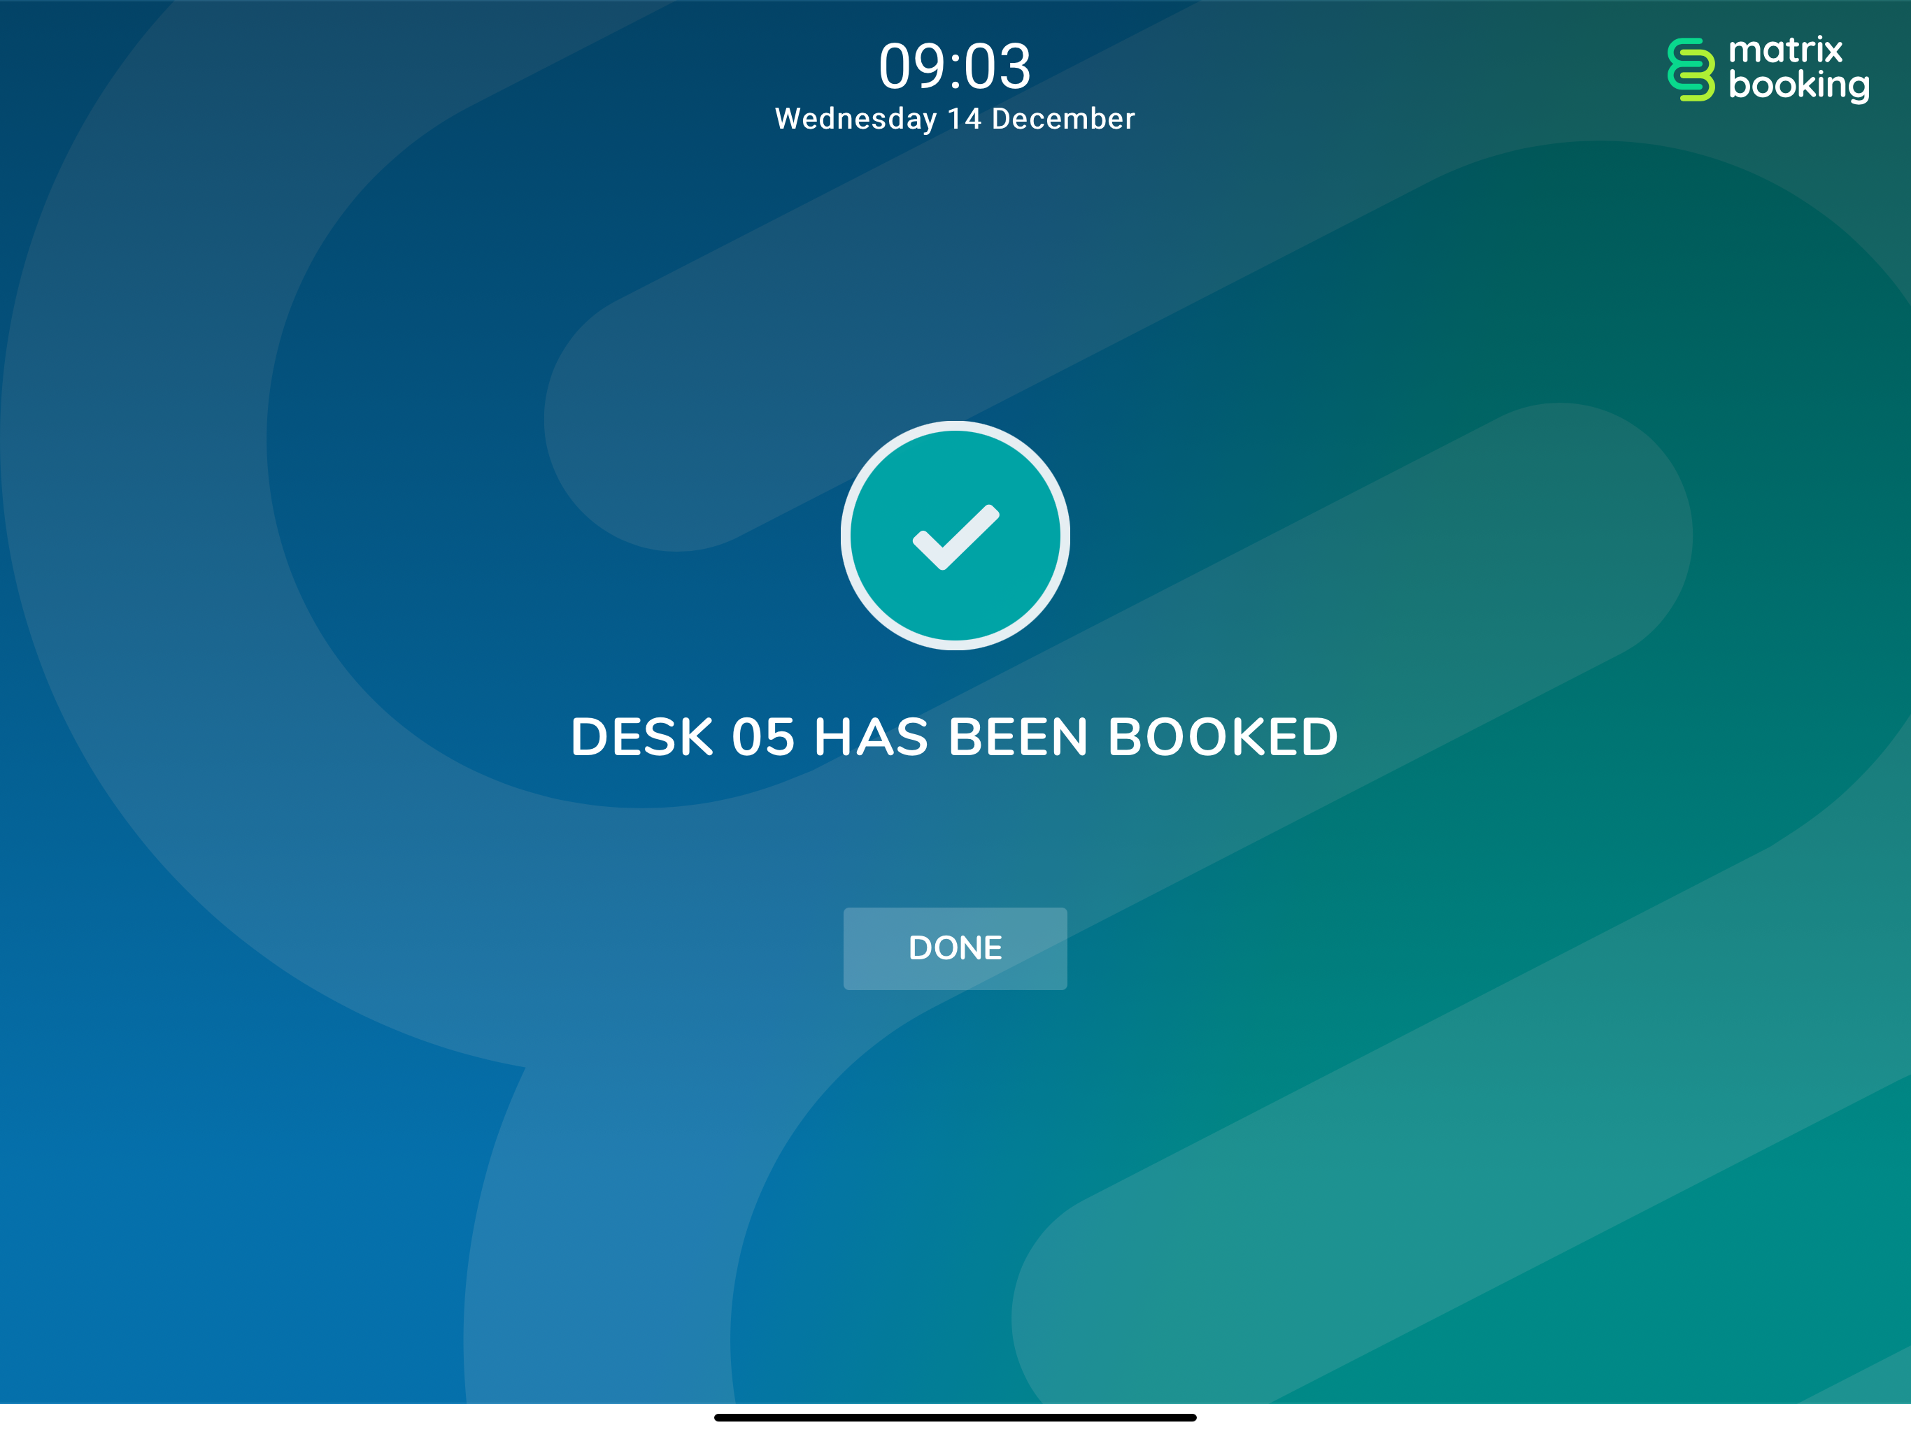This screenshot has width=1911, height=1432.
Task: Click the word 'BOOKED' in the confirmation
Action: [x=1223, y=737]
